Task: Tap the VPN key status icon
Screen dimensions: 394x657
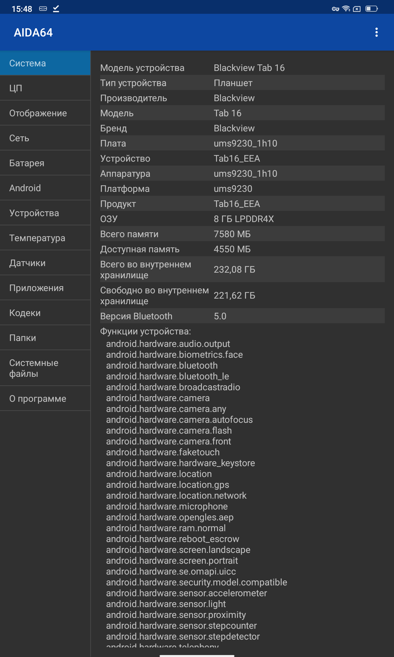Action: tap(335, 9)
